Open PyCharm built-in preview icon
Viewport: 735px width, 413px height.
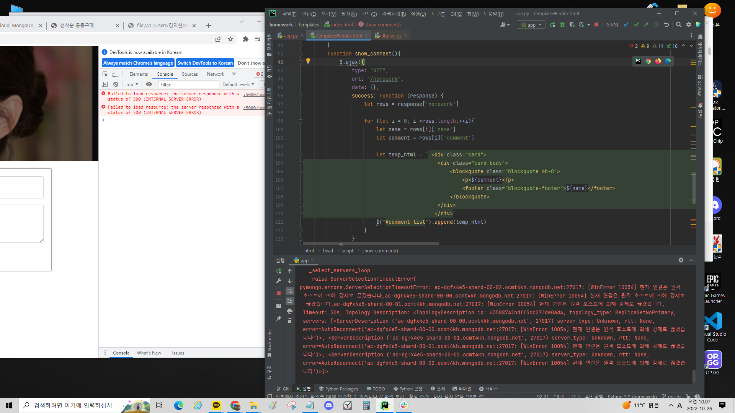tap(638, 61)
